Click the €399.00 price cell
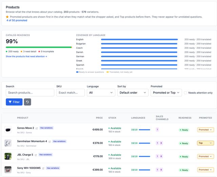Viewport: 217px width, 177px height. point(98,170)
